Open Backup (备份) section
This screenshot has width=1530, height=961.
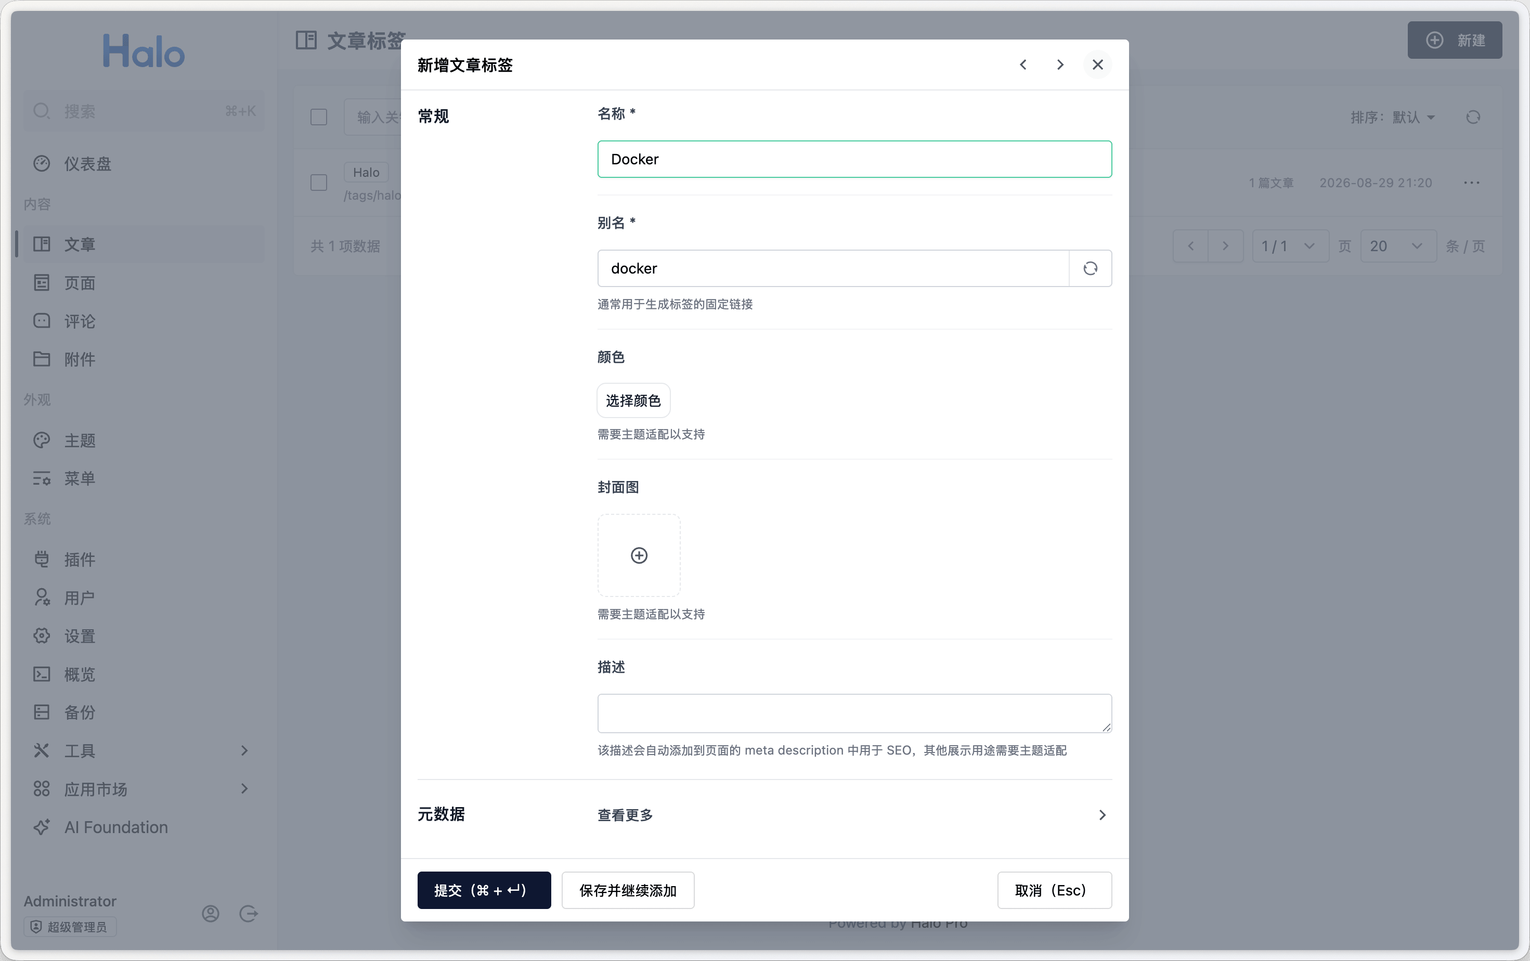click(x=144, y=712)
